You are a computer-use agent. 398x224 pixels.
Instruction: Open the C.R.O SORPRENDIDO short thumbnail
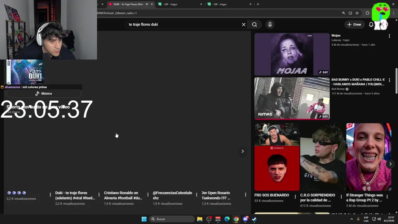(x=323, y=157)
